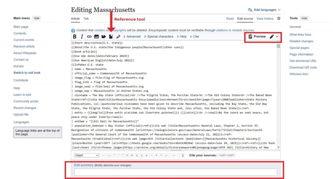The width and height of the screenshot is (333, 179).
Task: Click Switch to old look
Action: (x=27, y=73)
